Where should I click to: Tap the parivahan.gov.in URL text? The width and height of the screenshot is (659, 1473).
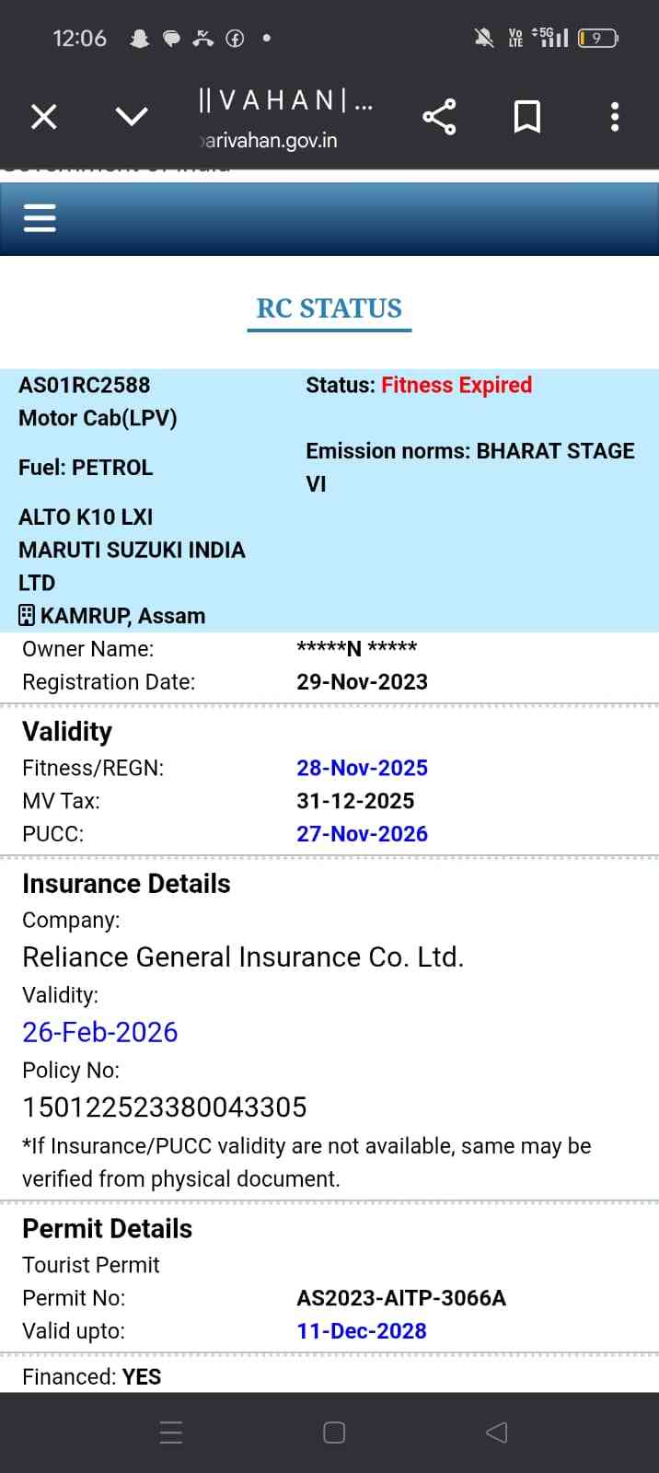(269, 141)
